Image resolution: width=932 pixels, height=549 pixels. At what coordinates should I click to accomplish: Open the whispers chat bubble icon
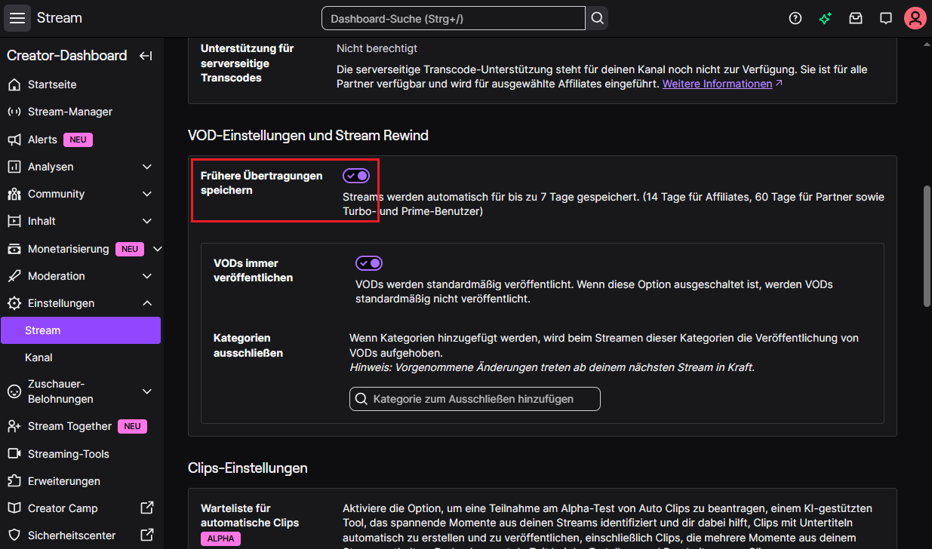[885, 18]
